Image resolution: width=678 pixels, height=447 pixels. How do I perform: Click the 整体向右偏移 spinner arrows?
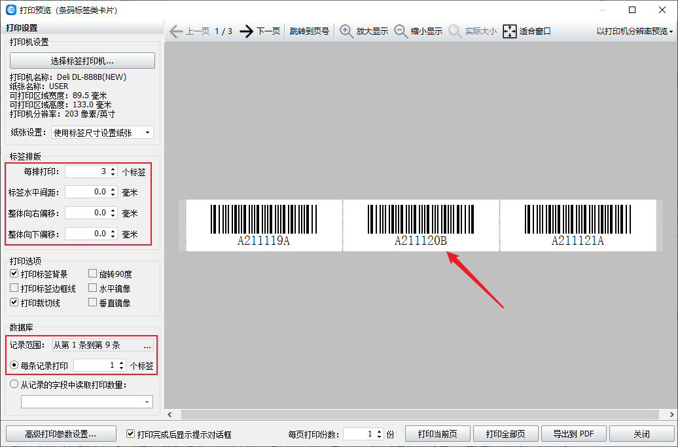point(113,213)
